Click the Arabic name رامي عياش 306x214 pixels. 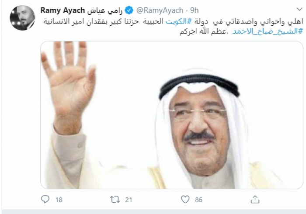[104, 10]
